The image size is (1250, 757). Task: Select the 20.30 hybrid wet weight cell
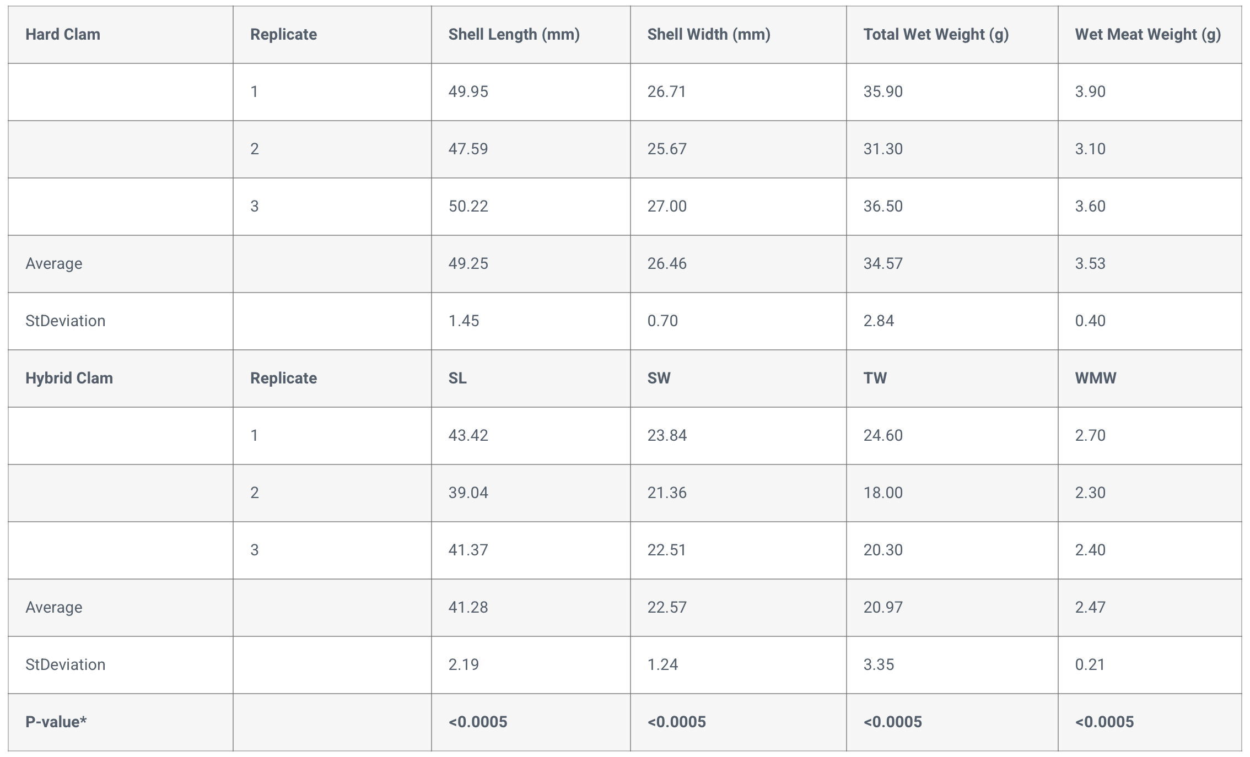click(883, 550)
